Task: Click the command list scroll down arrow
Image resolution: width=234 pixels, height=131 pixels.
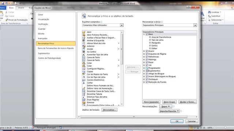Action: 122,104
